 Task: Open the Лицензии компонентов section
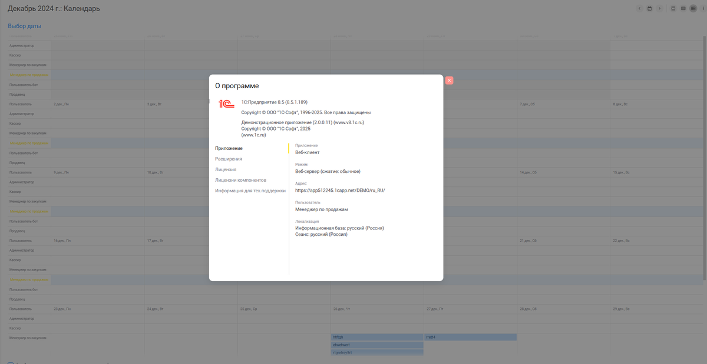pyautogui.click(x=240, y=180)
